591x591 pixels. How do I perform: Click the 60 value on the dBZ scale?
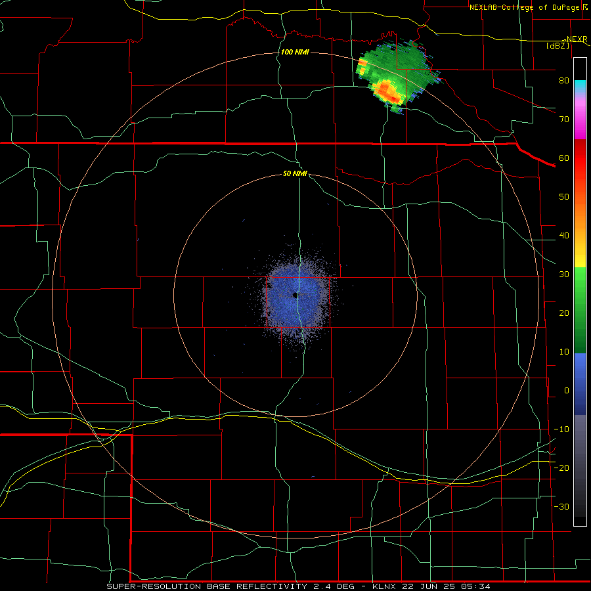click(564, 158)
